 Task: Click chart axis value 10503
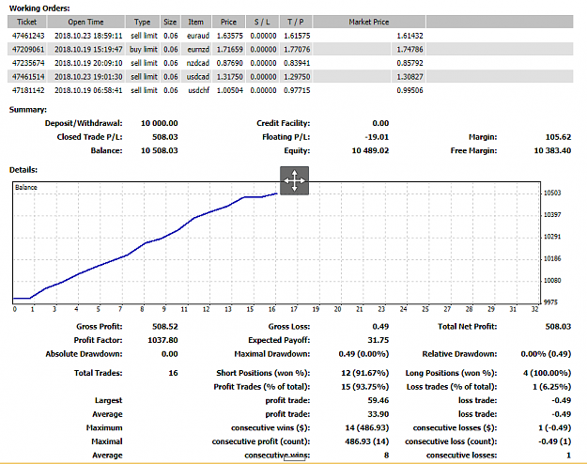552,193
